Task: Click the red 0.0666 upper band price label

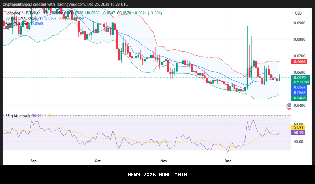Action: (299, 61)
